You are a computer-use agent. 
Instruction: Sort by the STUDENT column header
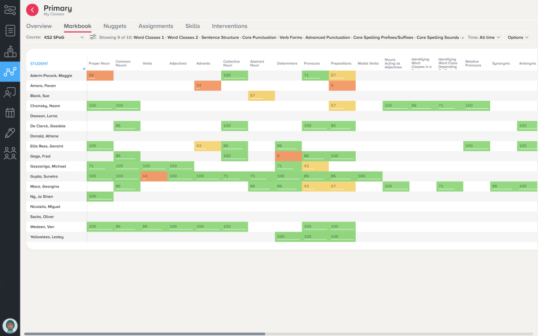click(x=39, y=64)
